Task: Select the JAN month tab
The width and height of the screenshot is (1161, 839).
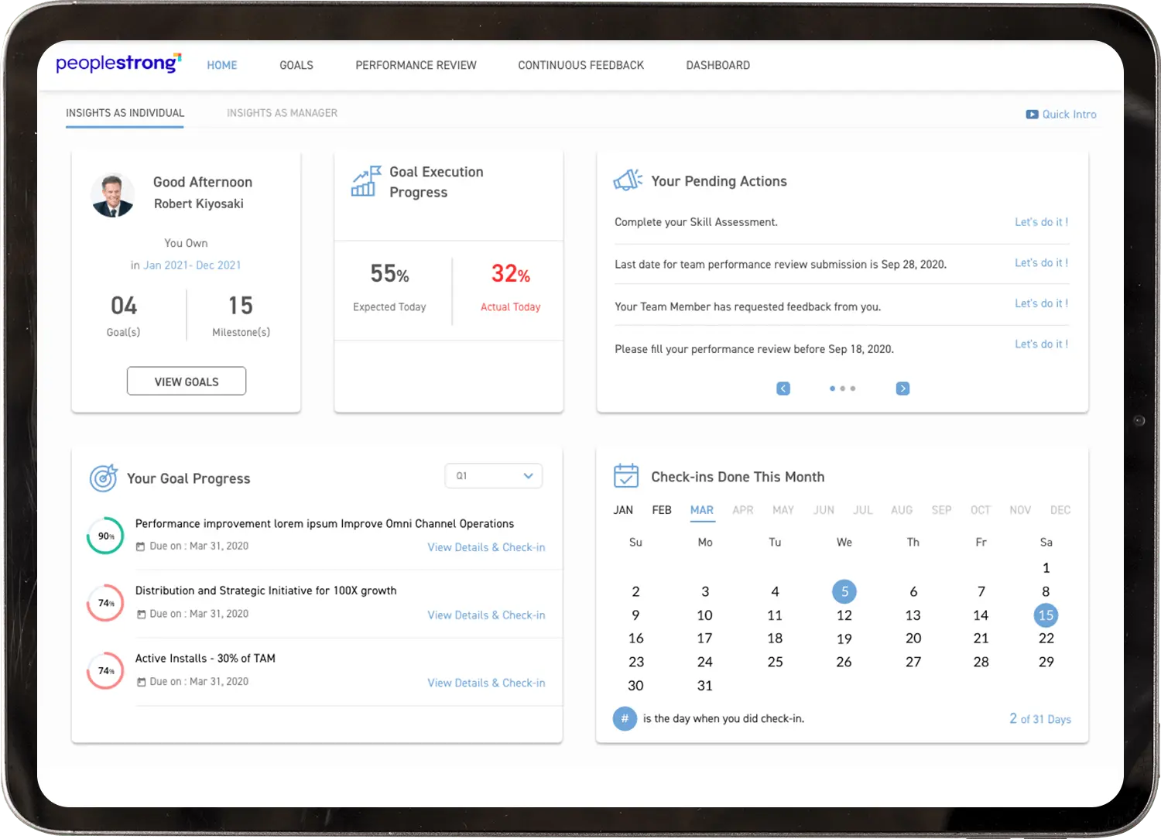Action: coord(623,510)
